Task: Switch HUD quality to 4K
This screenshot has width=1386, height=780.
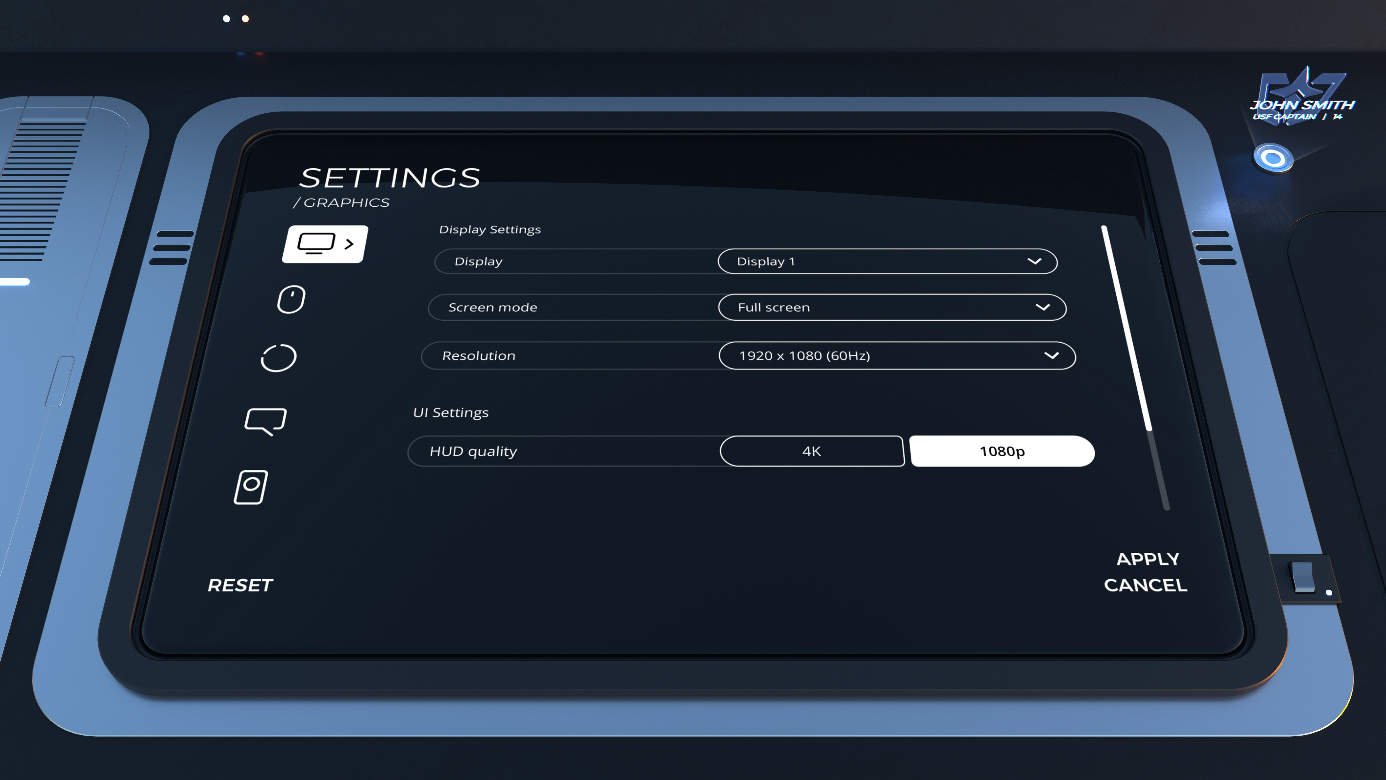Action: pos(811,451)
